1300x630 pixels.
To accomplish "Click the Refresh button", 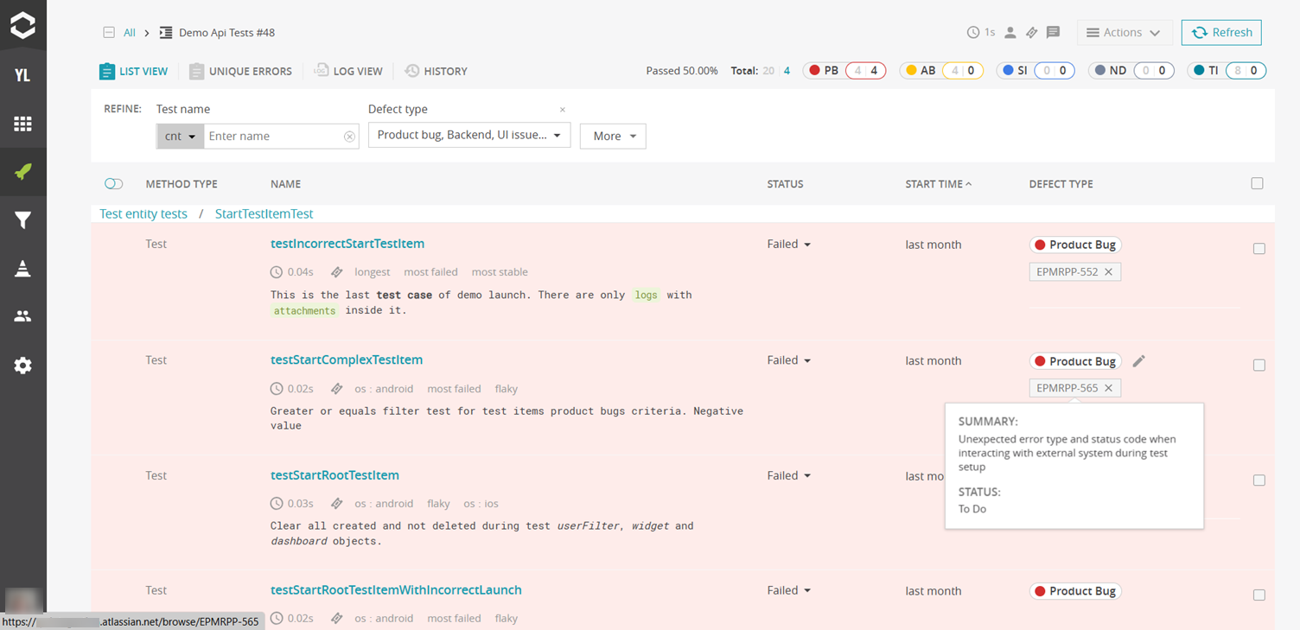I will (x=1221, y=33).
